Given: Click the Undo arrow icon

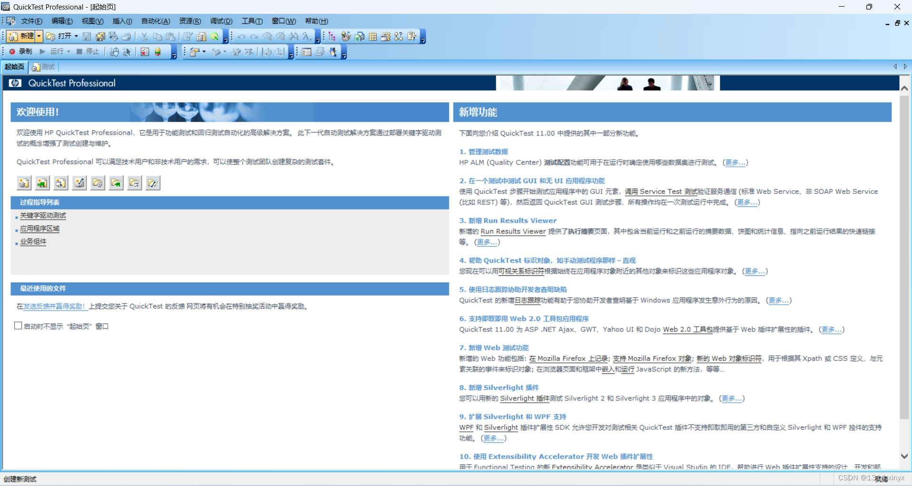Looking at the screenshot, I should pyautogui.click(x=241, y=36).
